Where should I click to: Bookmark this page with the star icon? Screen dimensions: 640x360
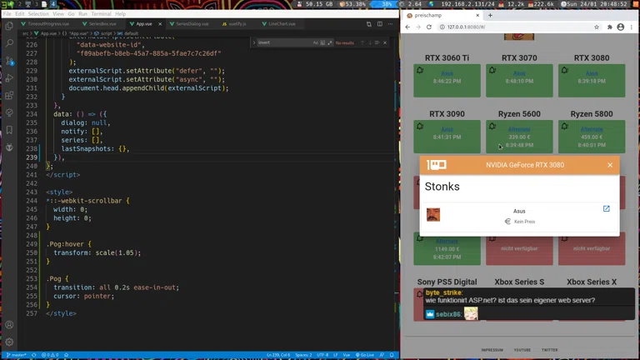(597, 27)
